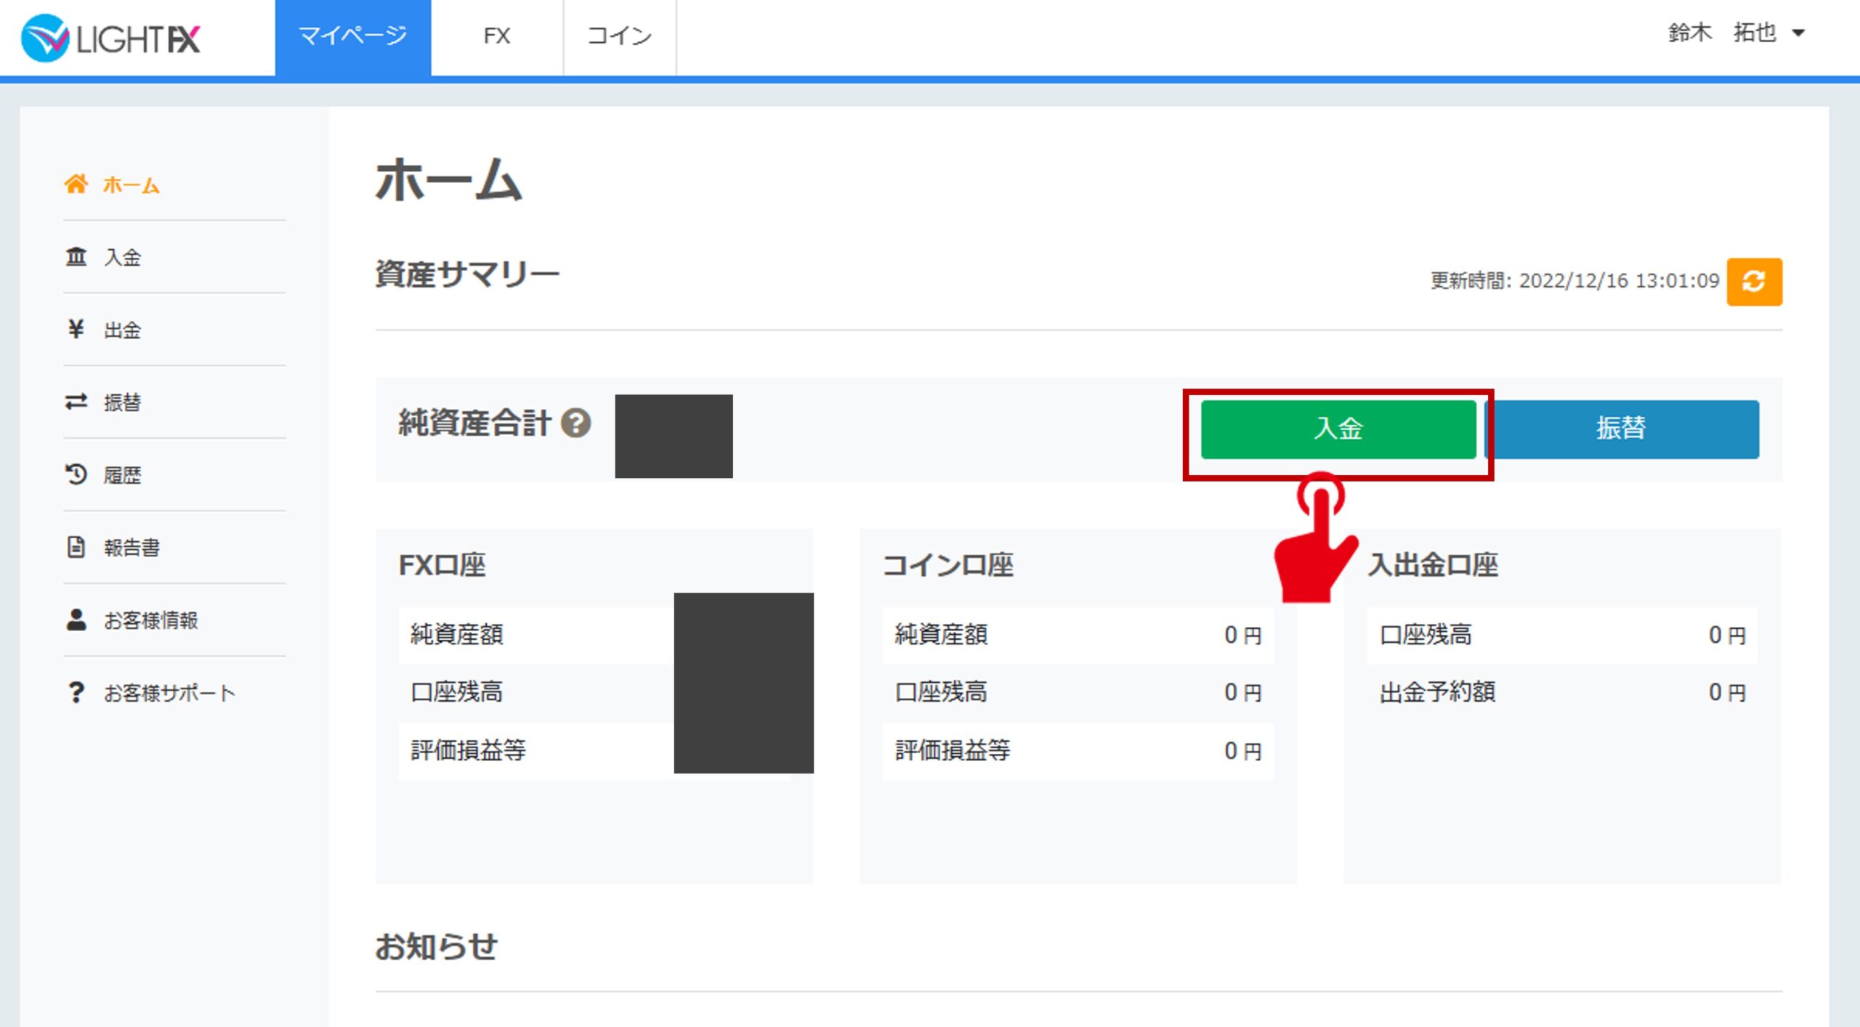Screen dimensions: 1860x1027
Task: Open 履歴 in the sidebar menu
Action: (x=122, y=475)
